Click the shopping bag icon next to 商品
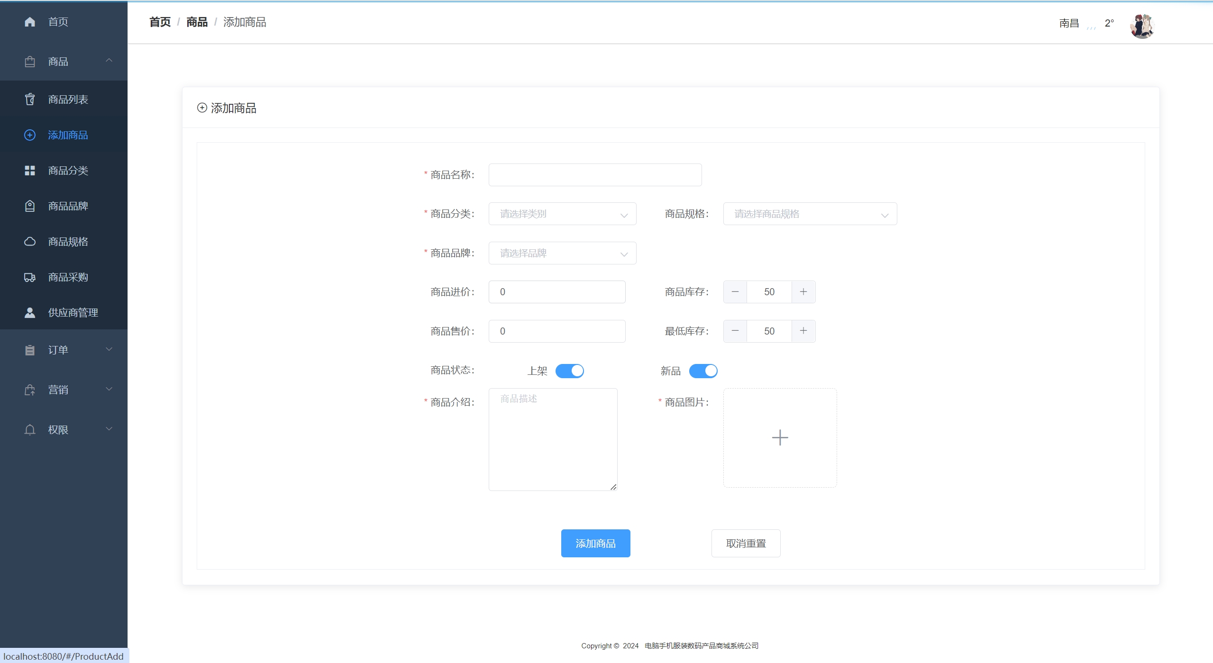This screenshot has width=1213, height=663. tap(30, 62)
